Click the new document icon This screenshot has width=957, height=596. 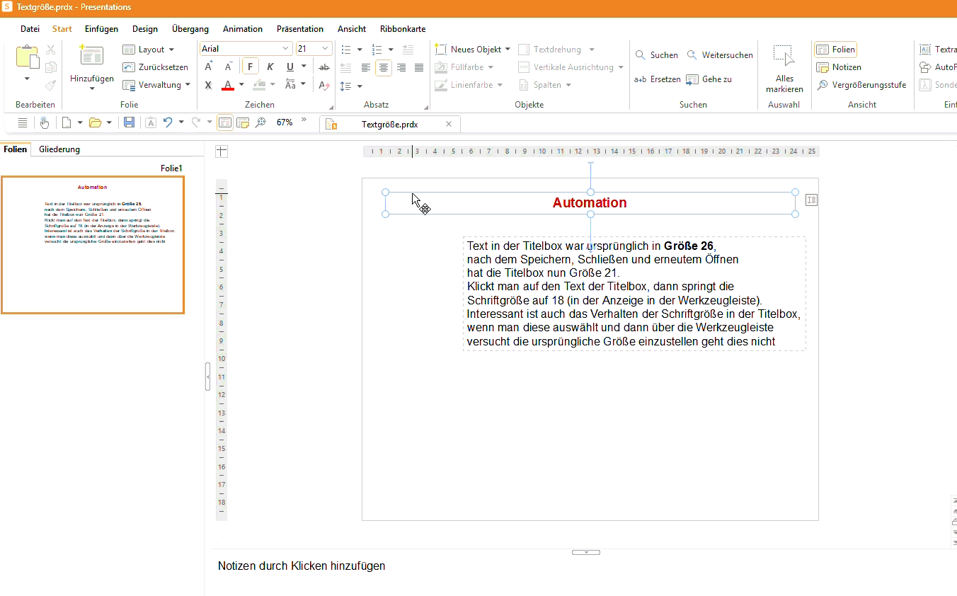coord(67,122)
